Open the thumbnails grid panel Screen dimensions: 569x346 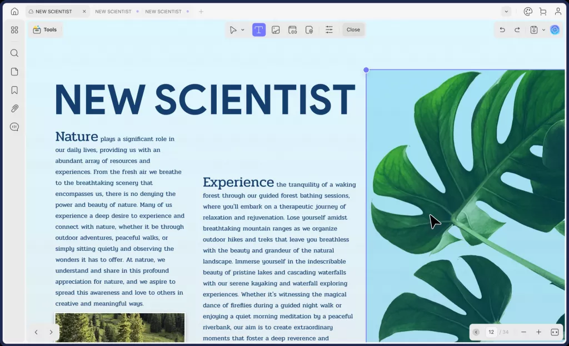(x=14, y=29)
